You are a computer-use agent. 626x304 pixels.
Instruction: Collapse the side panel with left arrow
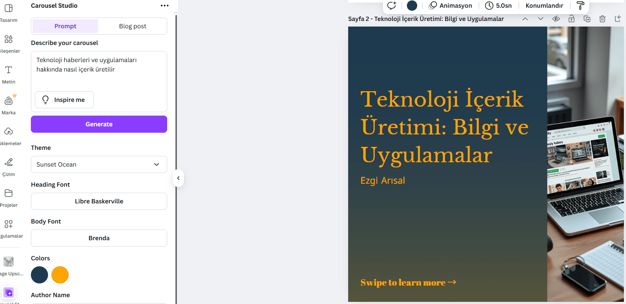click(x=178, y=178)
